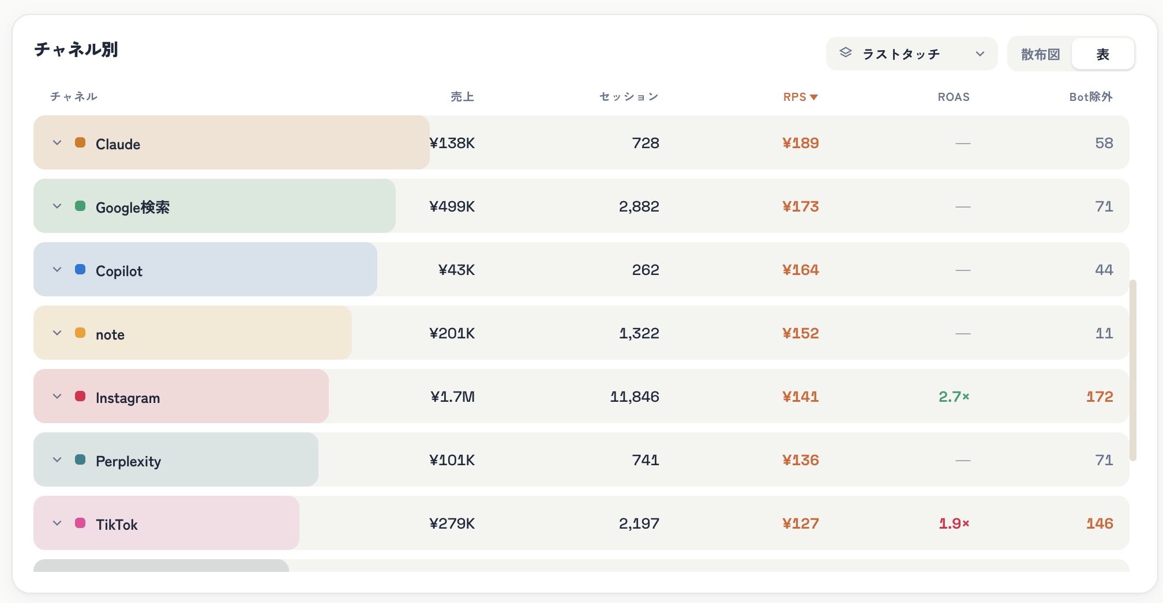Image resolution: width=1163 pixels, height=603 pixels.
Task: Sort by ROAS column header
Action: [x=954, y=97]
